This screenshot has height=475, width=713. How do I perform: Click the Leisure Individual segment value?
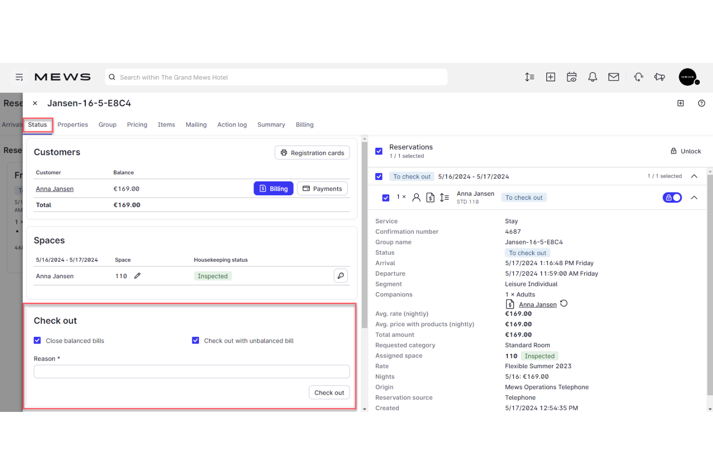coord(531,284)
